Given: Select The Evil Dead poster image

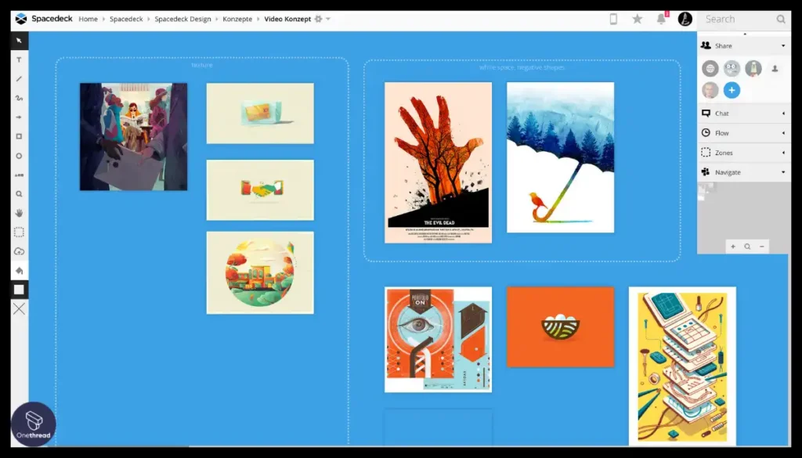Looking at the screenshot, I should 439,163.
